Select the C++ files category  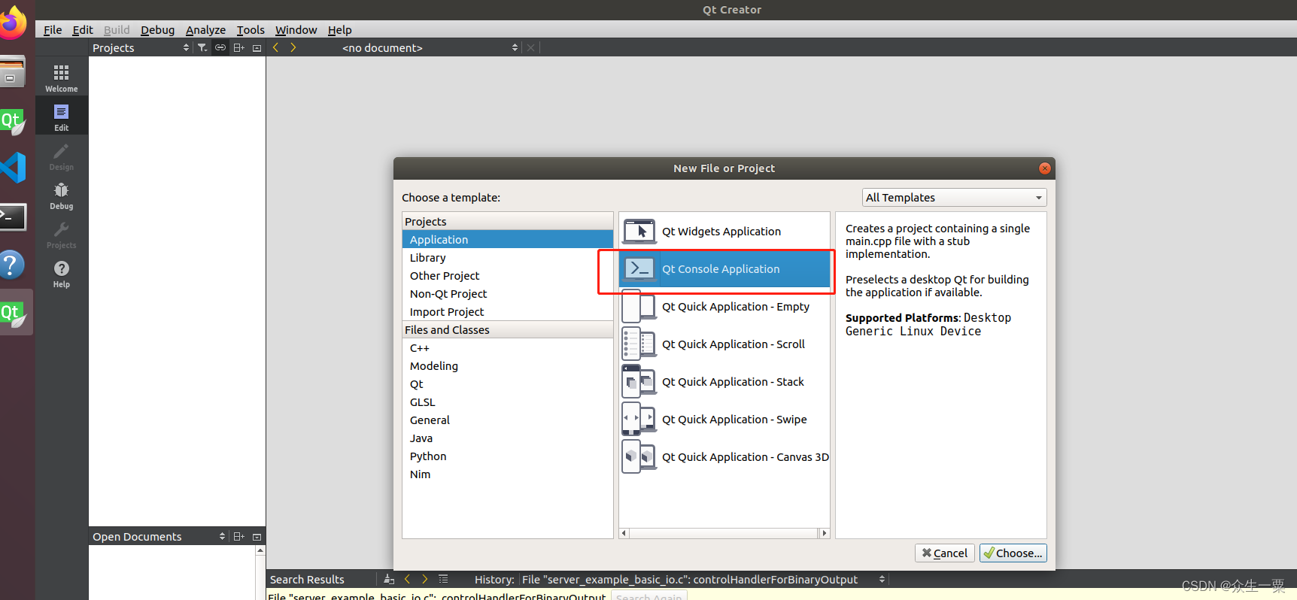click(x=508, y=347)
